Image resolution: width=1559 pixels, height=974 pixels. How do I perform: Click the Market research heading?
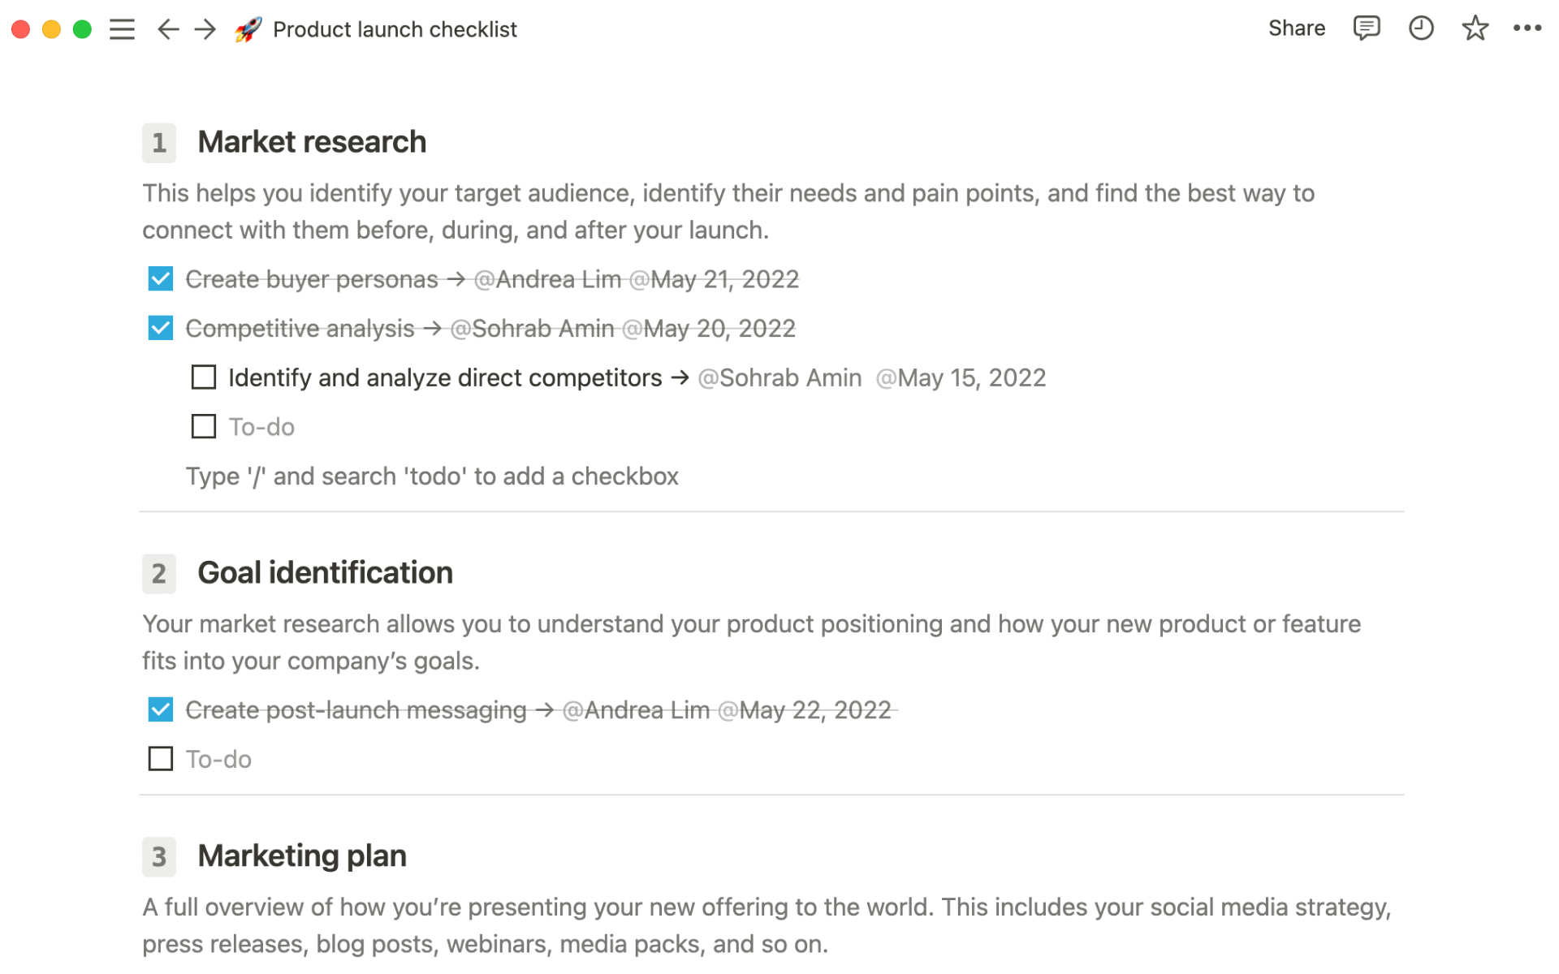pyautogui.click(x=312, y=141)
